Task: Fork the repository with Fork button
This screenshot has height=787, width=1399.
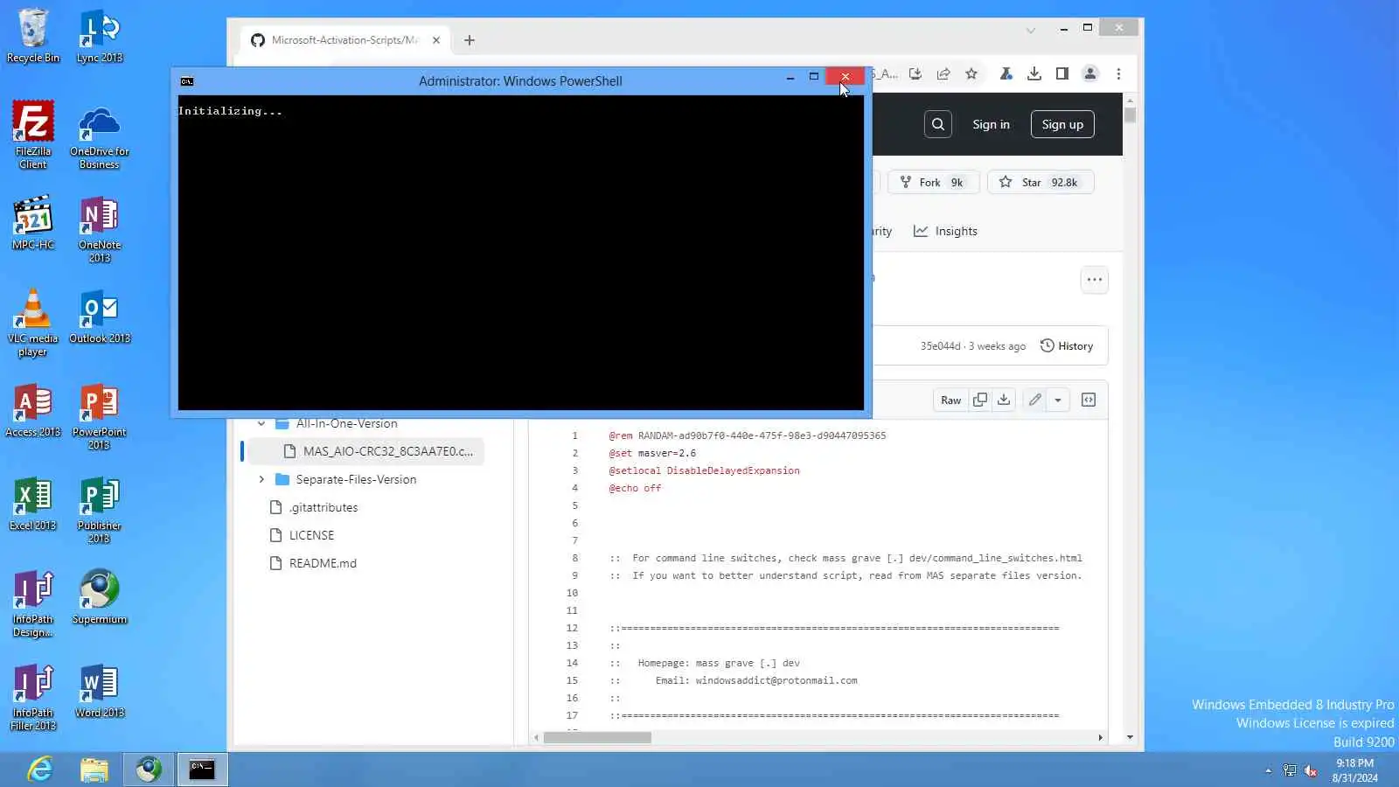Action: pos(933,182)
